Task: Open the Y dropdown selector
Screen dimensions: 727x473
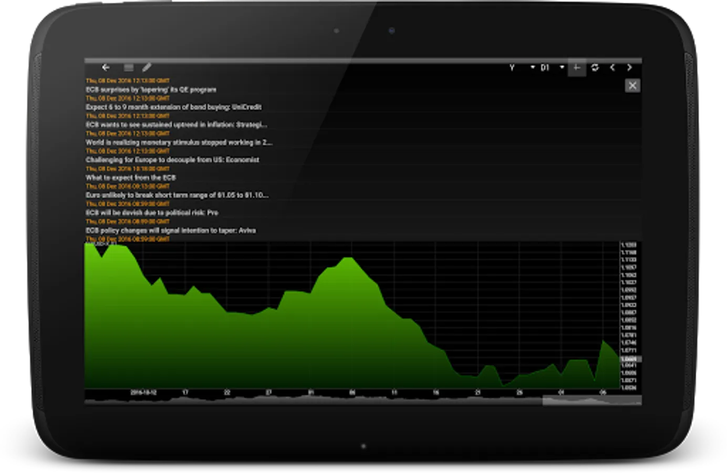Action: tap(522, 68)
